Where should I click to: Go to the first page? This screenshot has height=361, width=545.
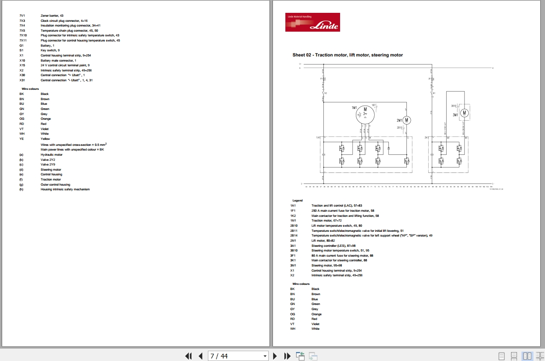tap(188, 356)
